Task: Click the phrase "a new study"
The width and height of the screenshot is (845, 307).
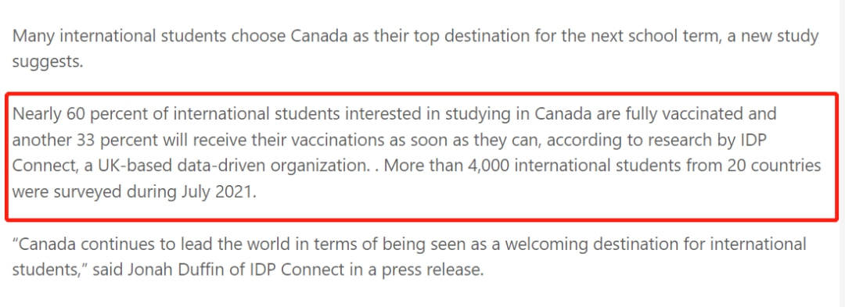Action: click(765, 37)
